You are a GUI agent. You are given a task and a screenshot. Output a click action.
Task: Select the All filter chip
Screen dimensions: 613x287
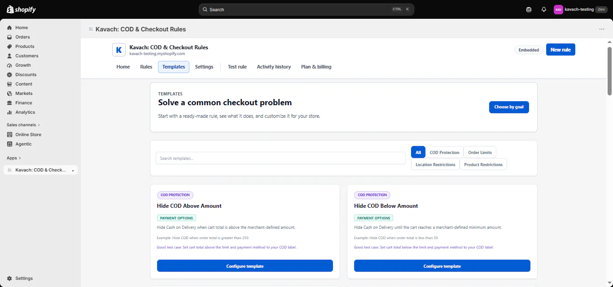418,152
